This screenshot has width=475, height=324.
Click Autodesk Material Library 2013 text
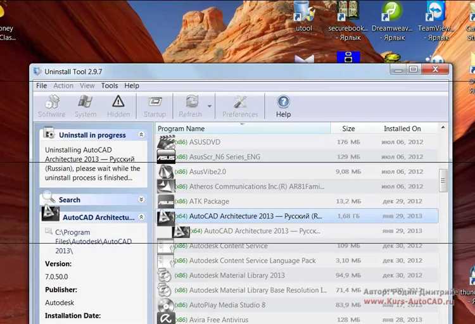pos(237,275)
